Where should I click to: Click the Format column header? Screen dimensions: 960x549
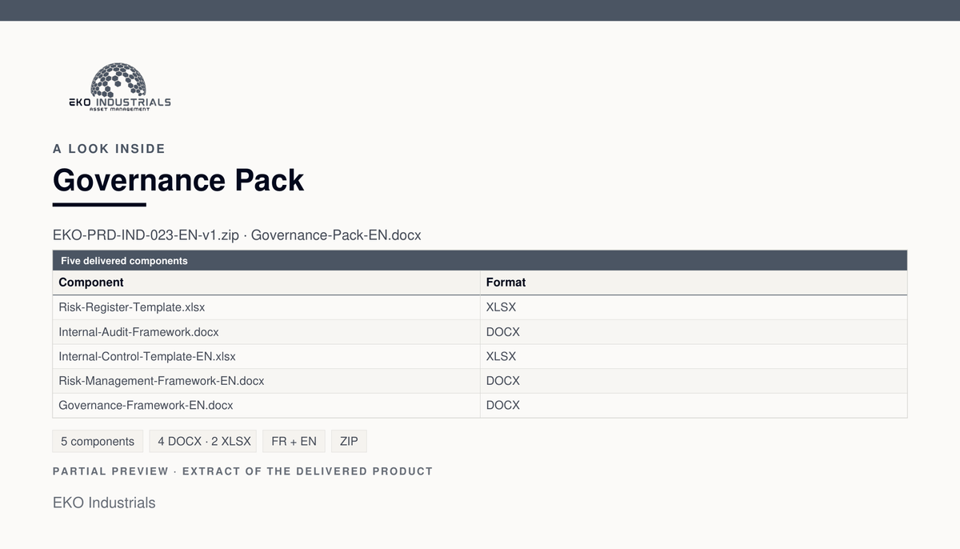pyautogui.click(x=694, y=283)
